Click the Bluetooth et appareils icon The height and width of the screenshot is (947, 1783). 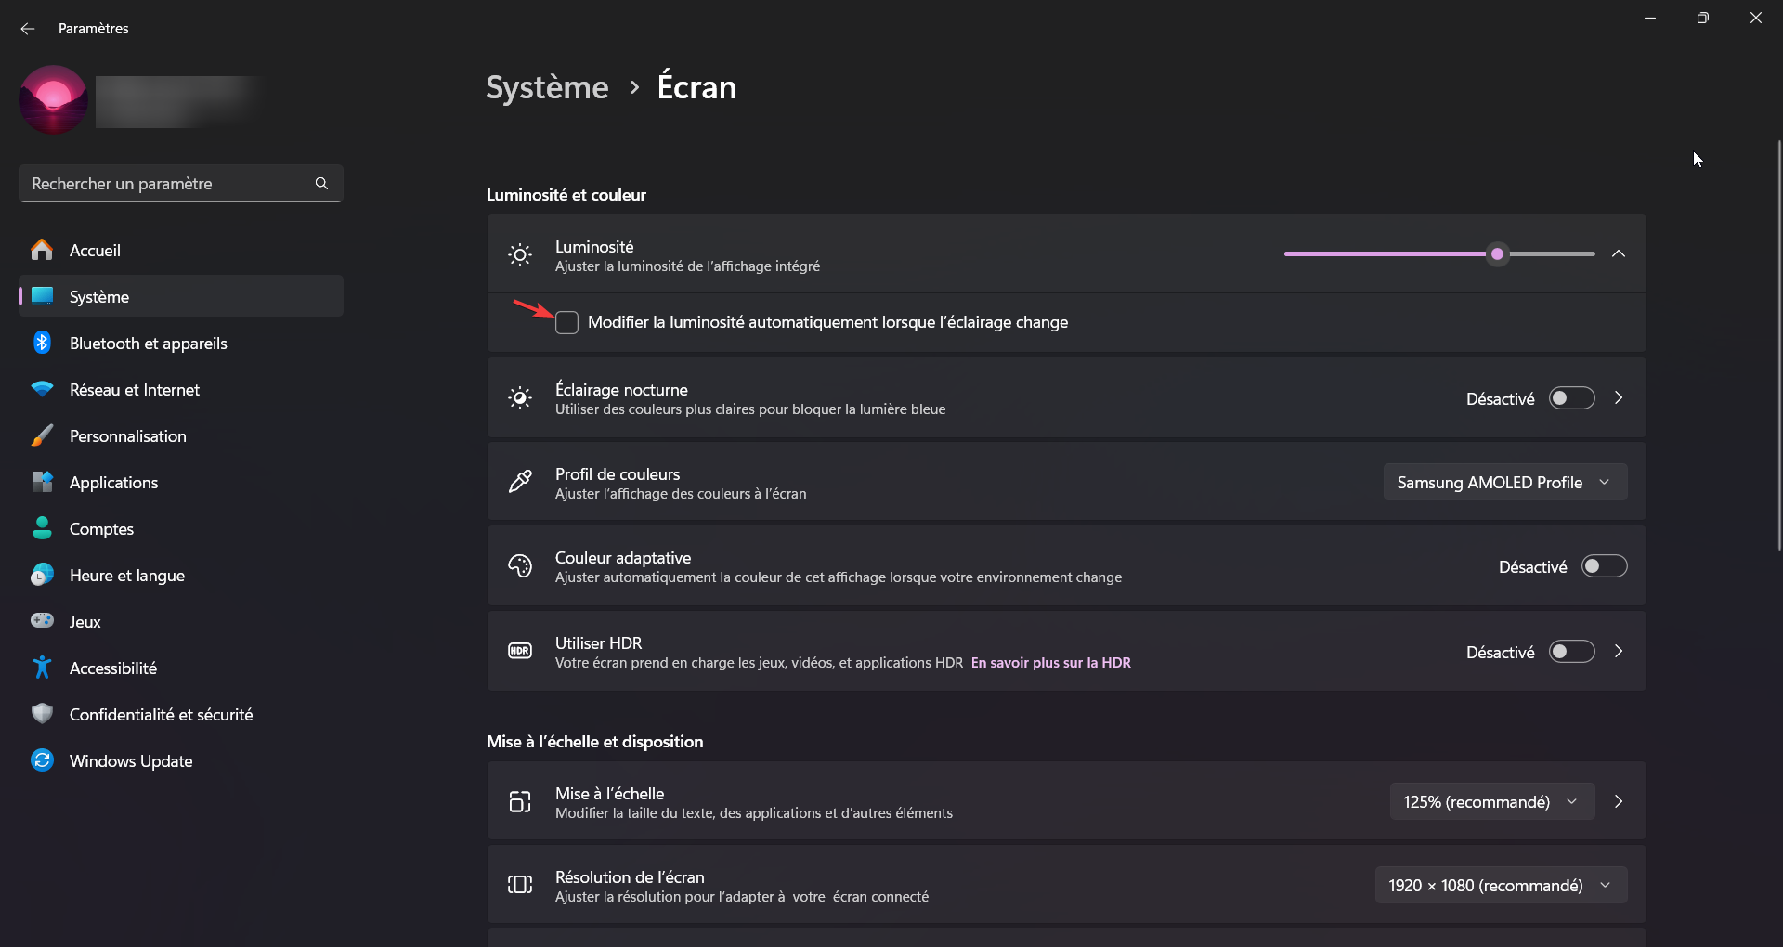click(x=42, y=343)
